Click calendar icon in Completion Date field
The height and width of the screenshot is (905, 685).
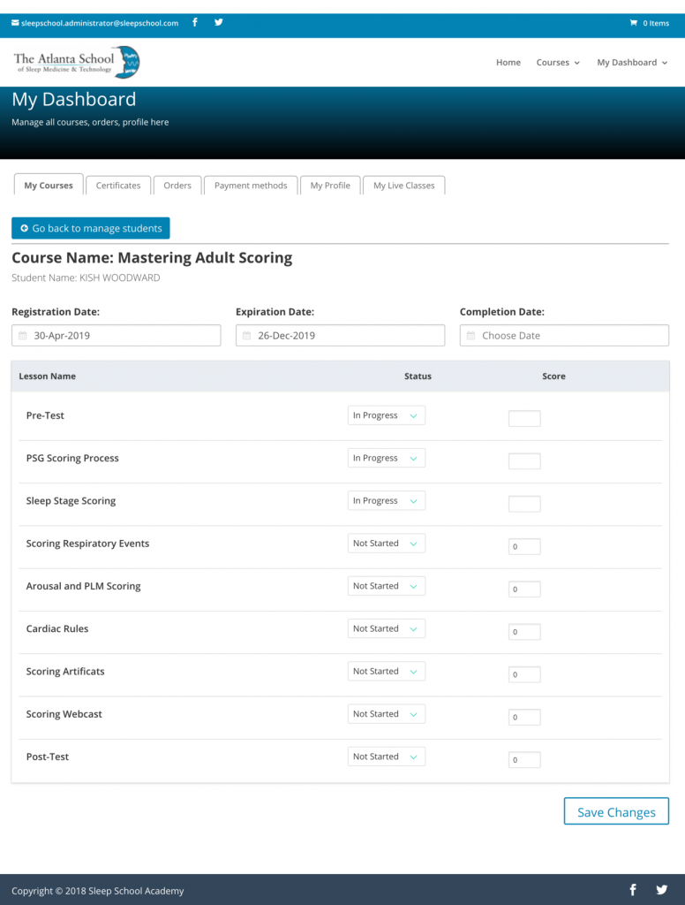[x=470, y=336]
